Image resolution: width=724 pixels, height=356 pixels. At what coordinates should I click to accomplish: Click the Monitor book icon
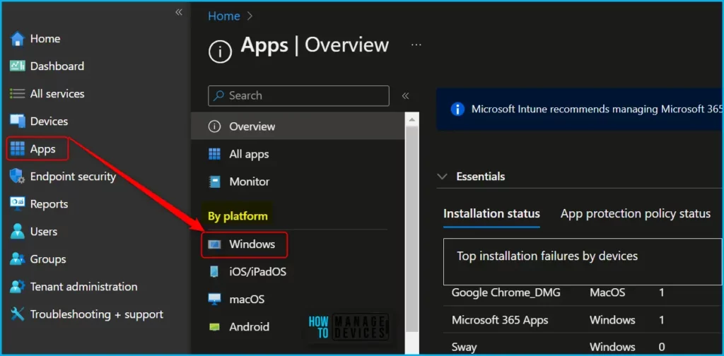coord(214,182)
